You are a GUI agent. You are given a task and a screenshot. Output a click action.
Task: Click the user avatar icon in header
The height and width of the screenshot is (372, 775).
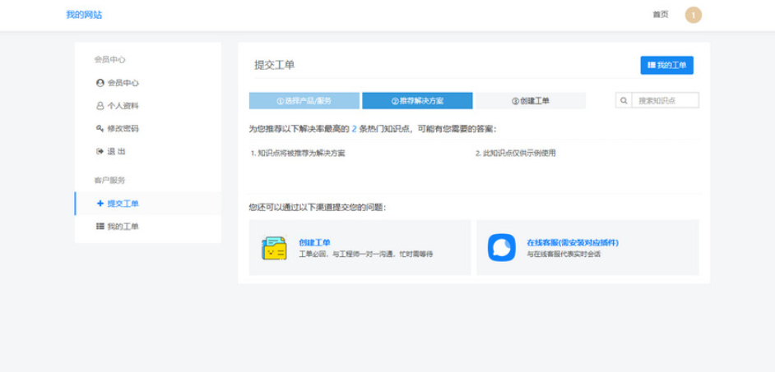click(693, 15)
